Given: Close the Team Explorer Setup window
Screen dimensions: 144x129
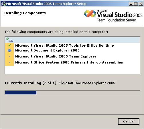Looking at the screenshot, I should click(x=141, y=4).
